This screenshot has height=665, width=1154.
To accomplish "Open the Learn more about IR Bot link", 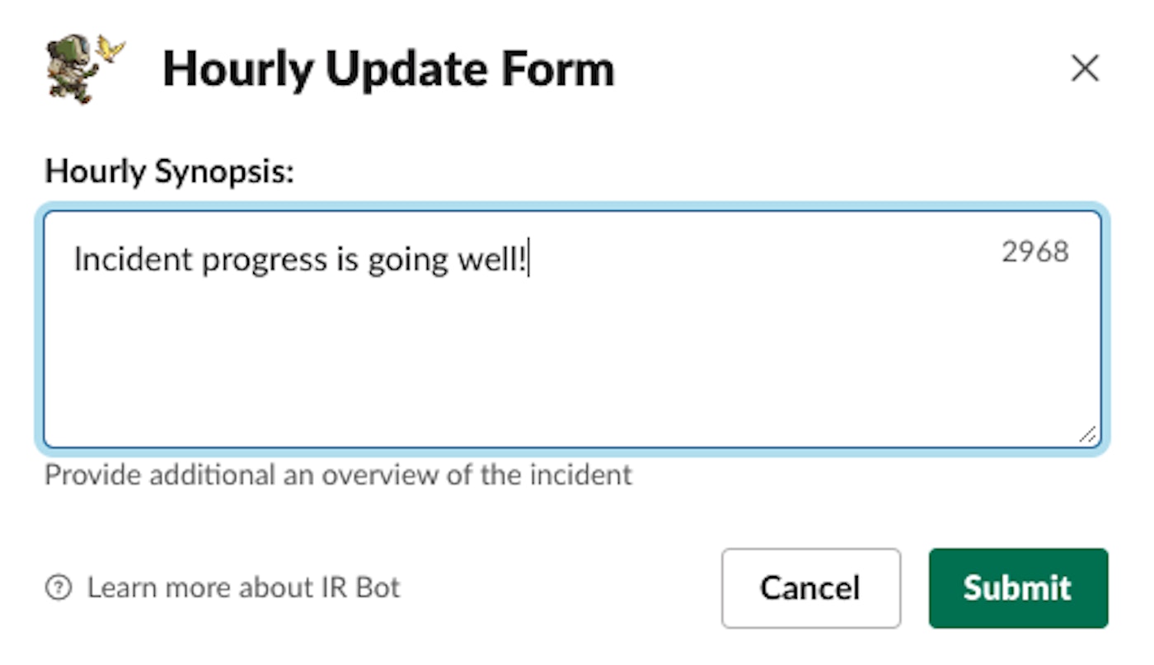I will tap(243, 588).
